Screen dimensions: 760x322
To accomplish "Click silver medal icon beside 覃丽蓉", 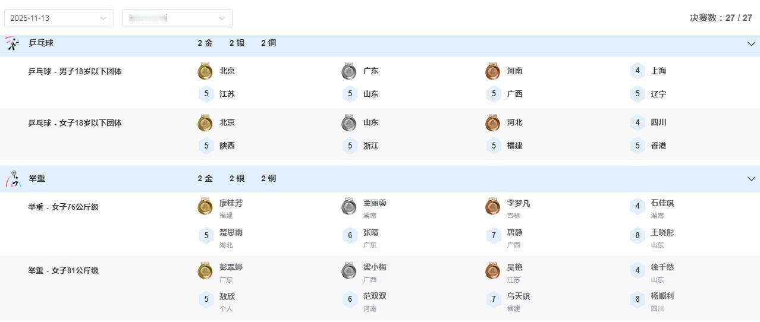I will coord(349,207).
